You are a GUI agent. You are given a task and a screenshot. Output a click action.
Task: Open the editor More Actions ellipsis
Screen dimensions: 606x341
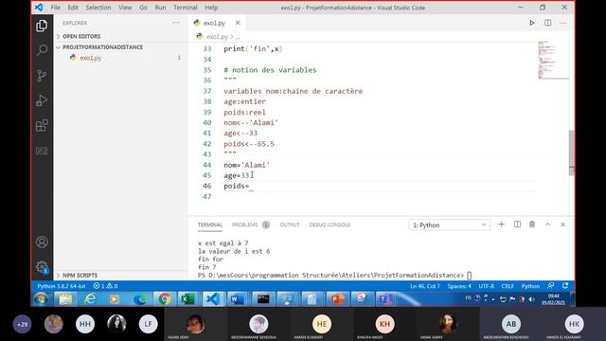pyautogui.click(x=563, y=23)
